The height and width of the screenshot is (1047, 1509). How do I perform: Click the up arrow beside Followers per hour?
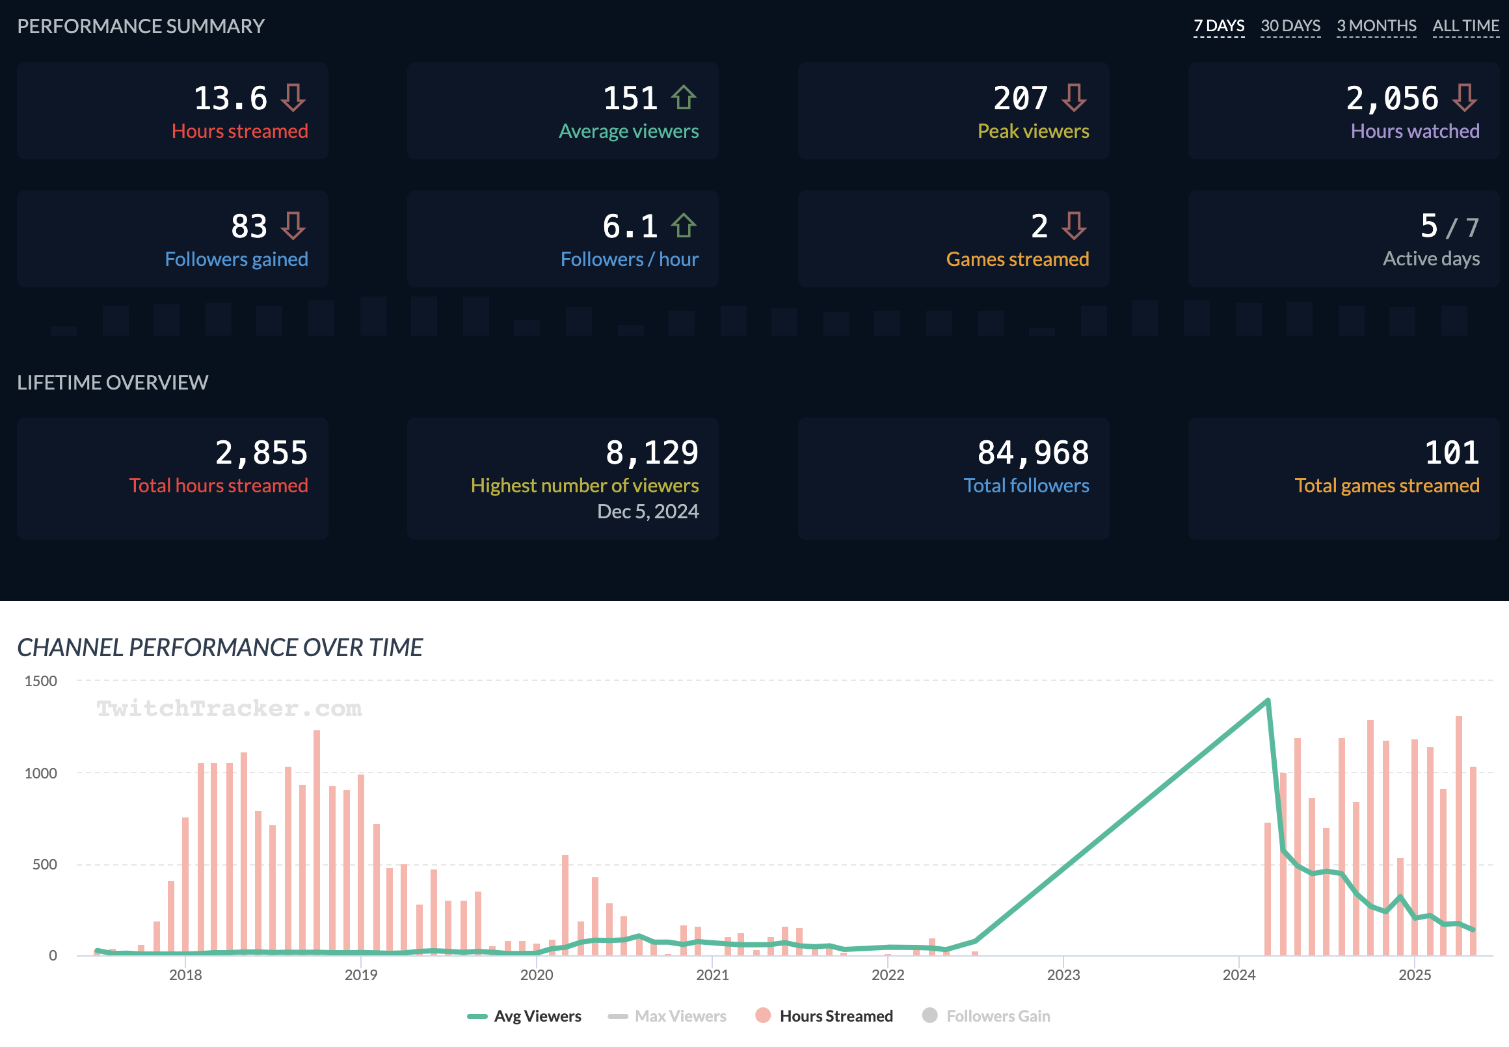(x=683, y=226)
